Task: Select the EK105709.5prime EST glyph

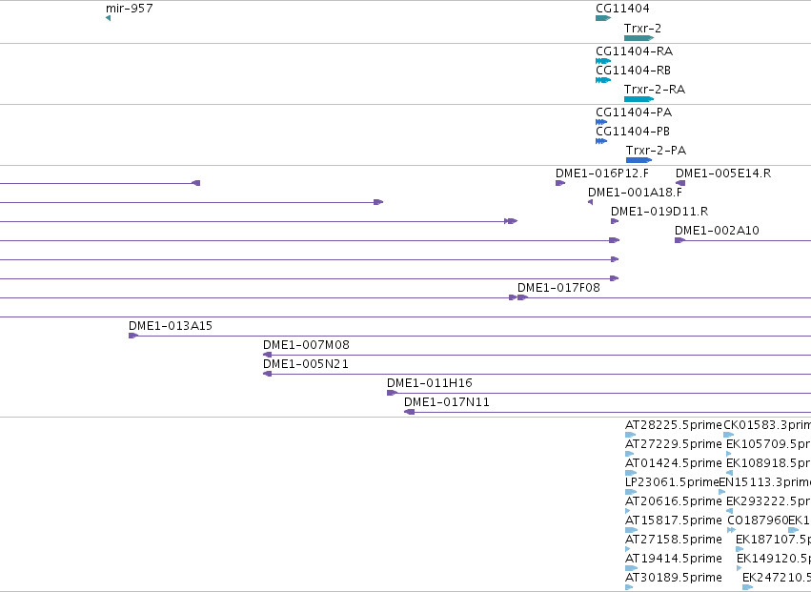Action: point(729,455)
